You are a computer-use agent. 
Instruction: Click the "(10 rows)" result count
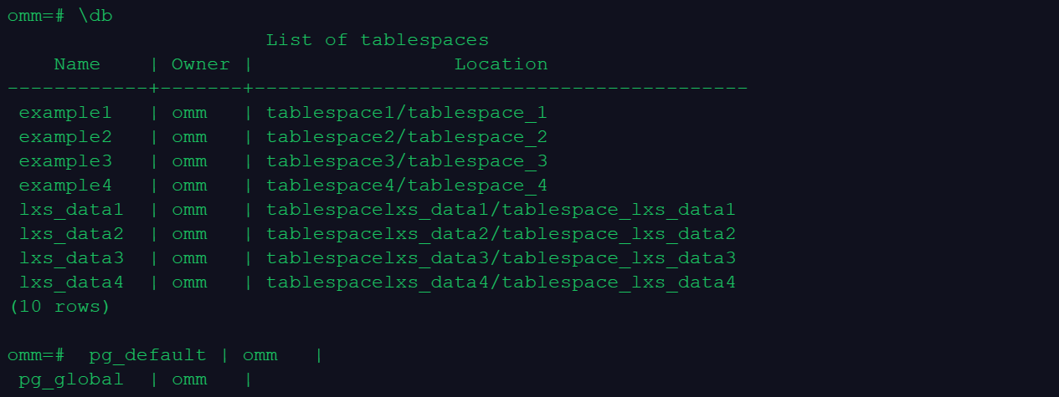59,307
